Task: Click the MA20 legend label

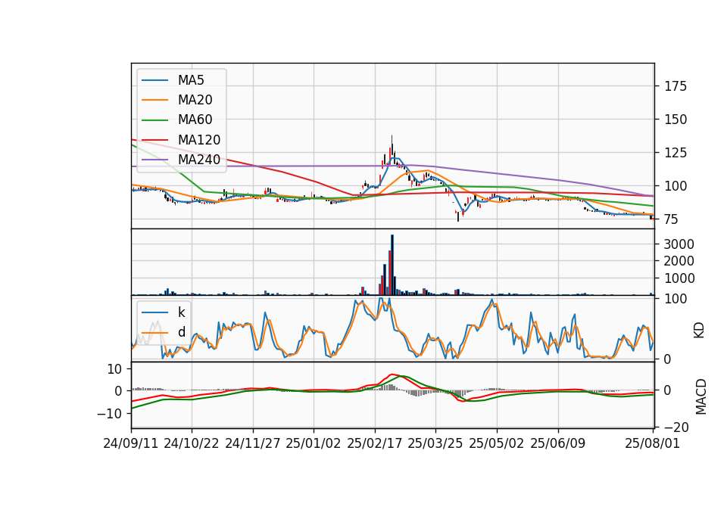Action: point(195,100)
